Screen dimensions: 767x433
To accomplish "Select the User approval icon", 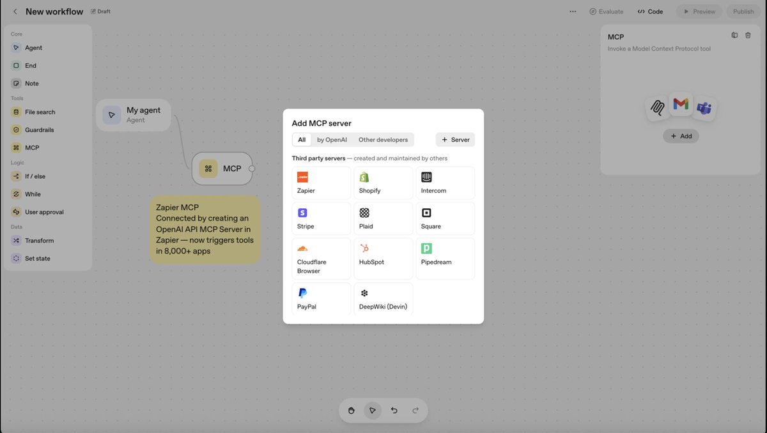I will click(x=16, y=213).
